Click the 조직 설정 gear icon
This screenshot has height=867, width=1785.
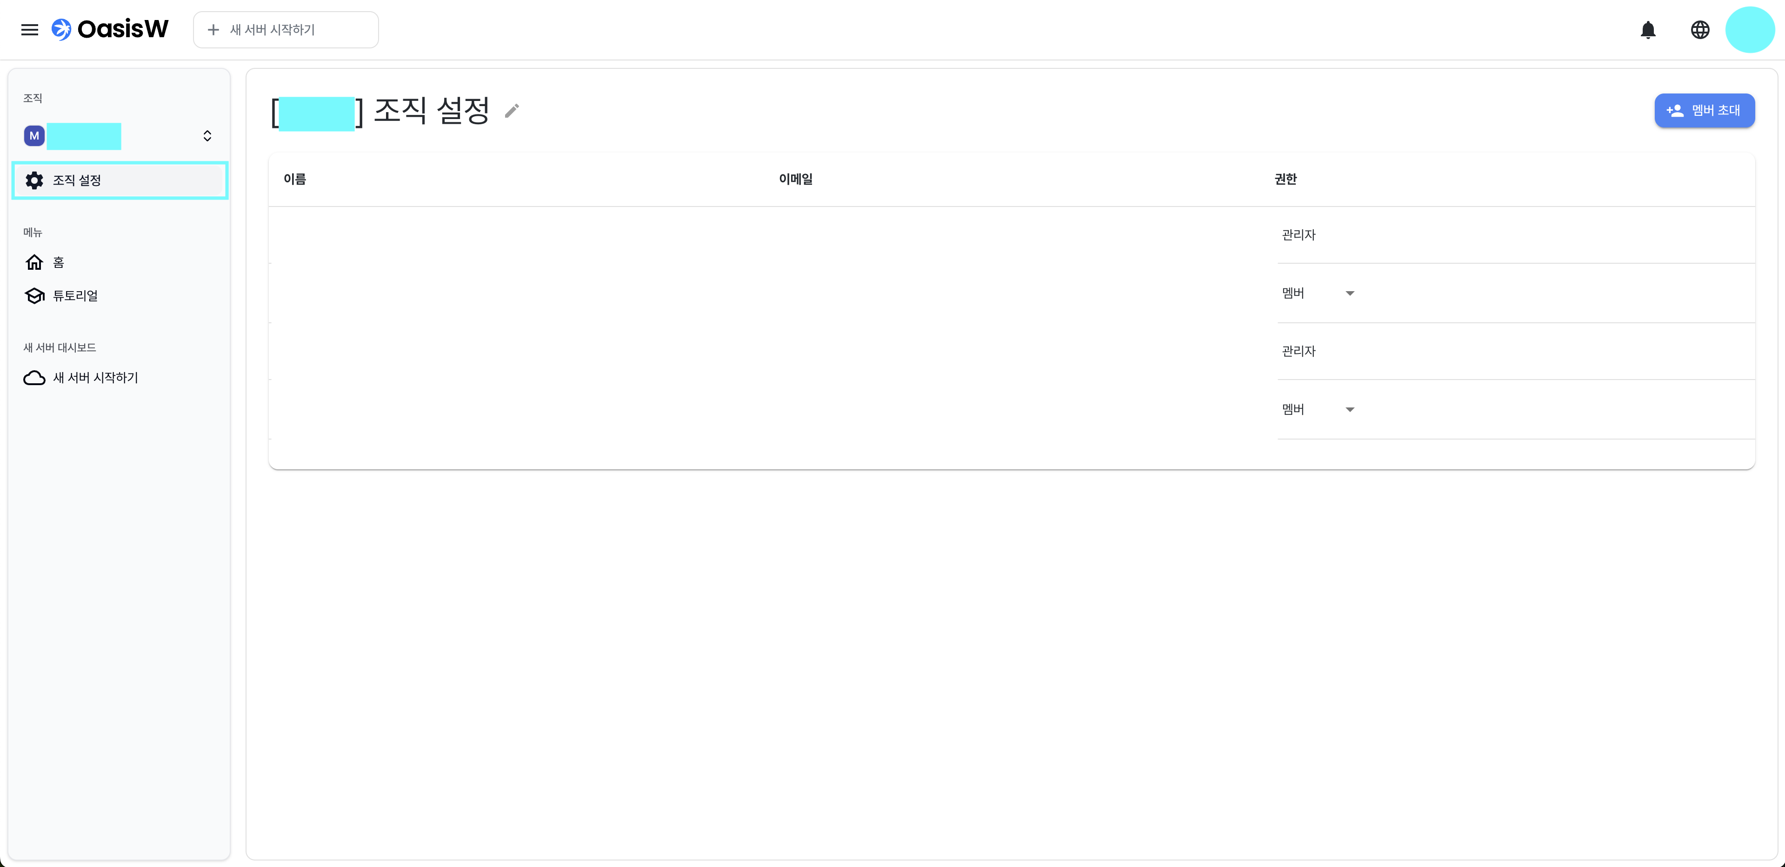(x=34, y=180)
